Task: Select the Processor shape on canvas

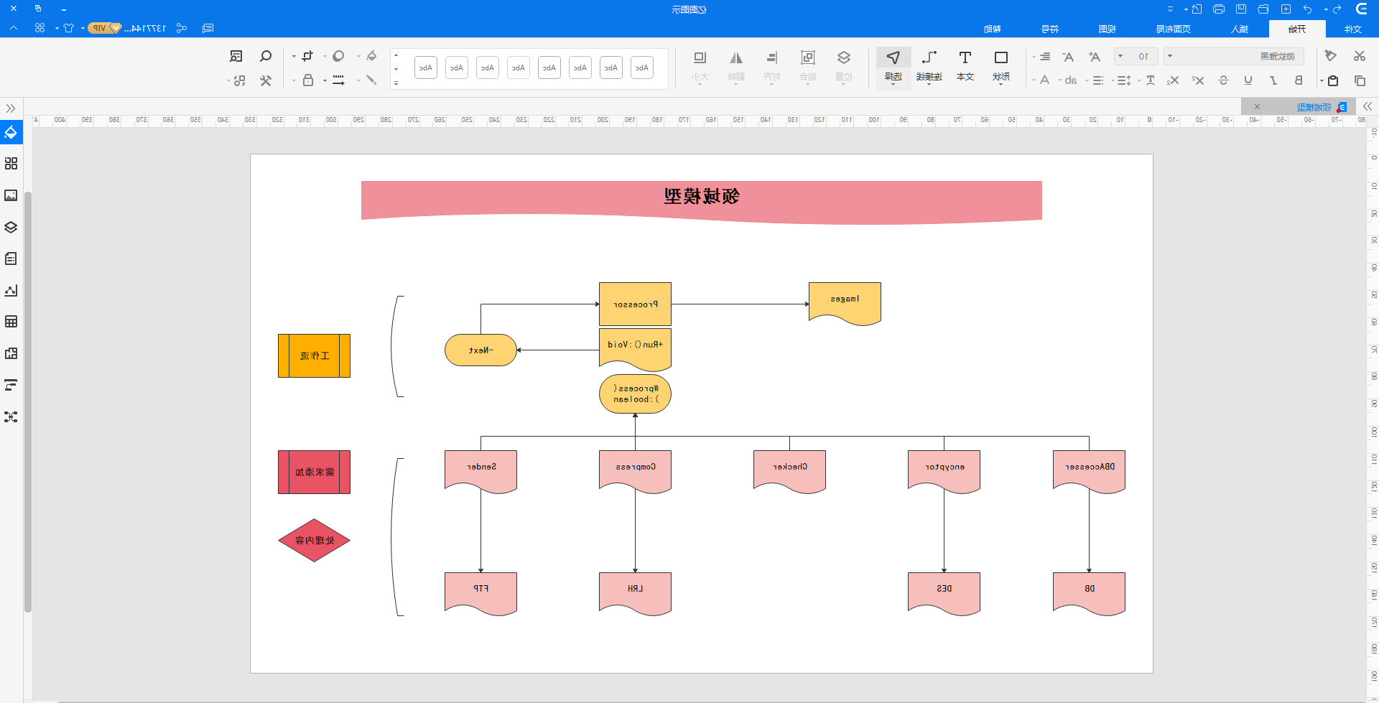Action: coord(635,304)
